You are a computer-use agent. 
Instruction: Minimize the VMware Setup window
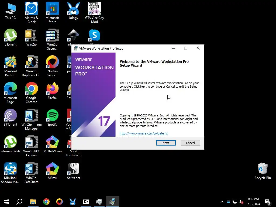pyautogui.click(x=174, y=49)
